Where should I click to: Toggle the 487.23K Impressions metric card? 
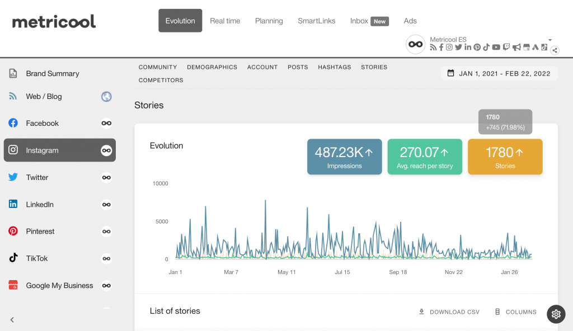[x=345, y=157]
